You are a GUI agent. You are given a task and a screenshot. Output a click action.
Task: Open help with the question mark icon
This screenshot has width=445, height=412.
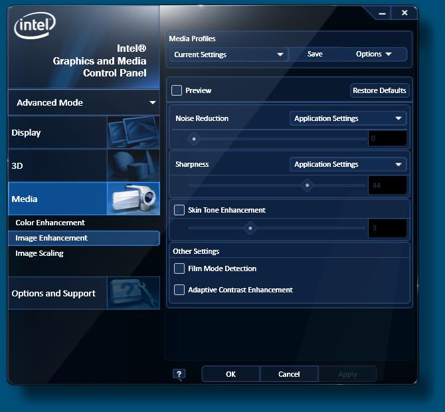coord(179,375)
